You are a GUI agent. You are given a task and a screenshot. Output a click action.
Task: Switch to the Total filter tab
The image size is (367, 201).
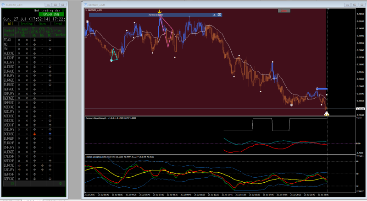click(x=58, y=24)
